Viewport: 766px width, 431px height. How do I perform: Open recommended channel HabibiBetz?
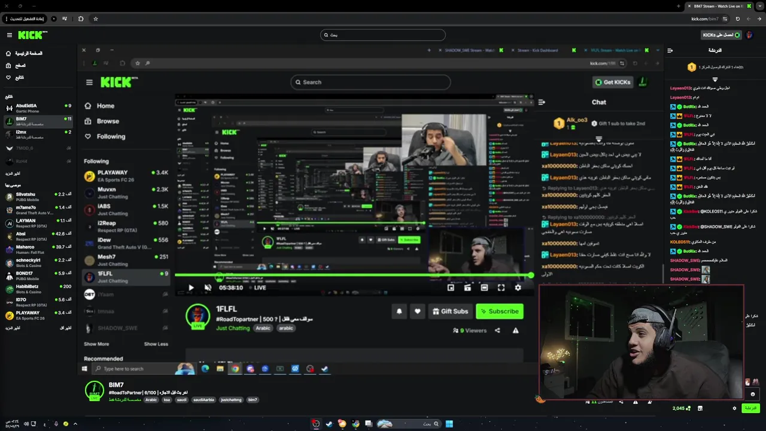coord(38,289)
